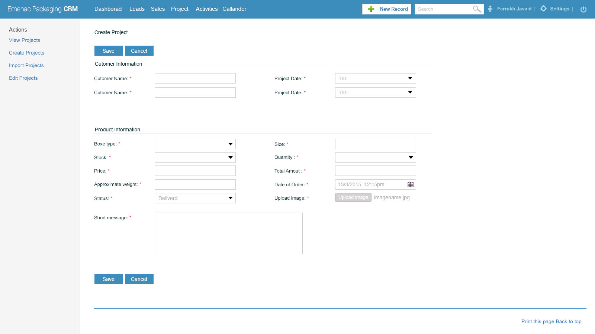
Task: Open View Projects in sidebar
Action: tap(25, 40)
